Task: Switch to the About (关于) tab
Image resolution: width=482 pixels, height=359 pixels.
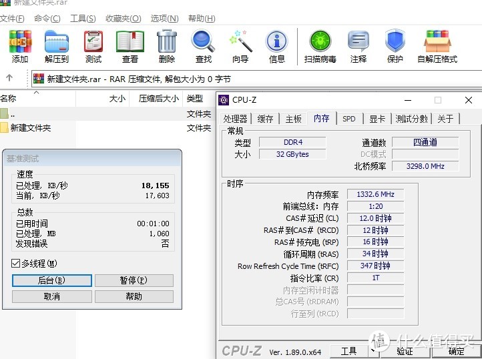Action: 445,119
